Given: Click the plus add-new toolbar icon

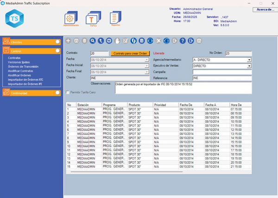Looking at the screenshot, I should pyautogui.click(x=68, y=41).
